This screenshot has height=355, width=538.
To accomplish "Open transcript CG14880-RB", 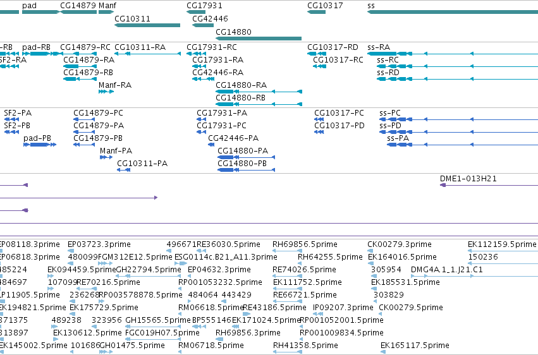I will (x=240, y=98).
